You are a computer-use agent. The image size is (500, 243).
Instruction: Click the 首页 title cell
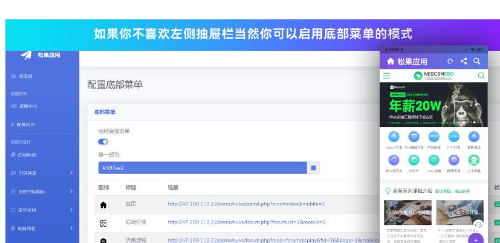[131, 204]
